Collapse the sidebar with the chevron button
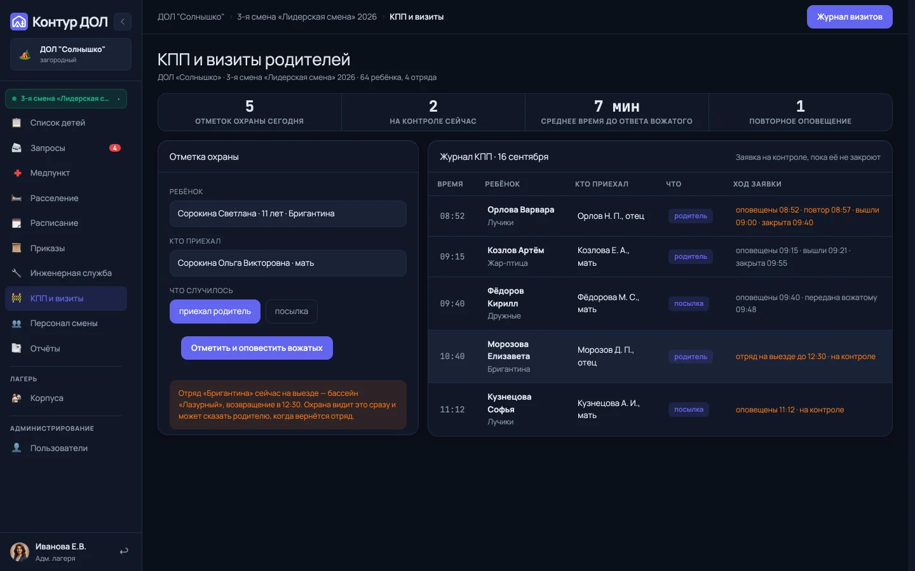Viewport: 915px width, 571px height. click(x=123, y=22)
